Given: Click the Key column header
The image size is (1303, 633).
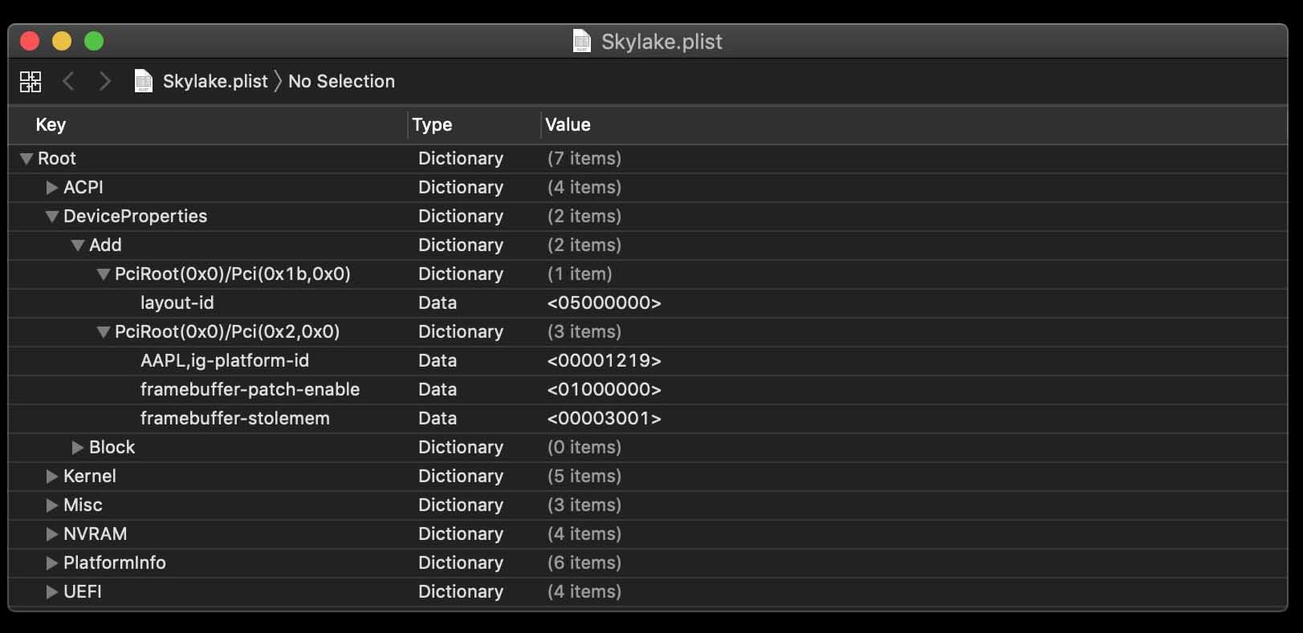Looking at the screenshot, I should [51, 124].
